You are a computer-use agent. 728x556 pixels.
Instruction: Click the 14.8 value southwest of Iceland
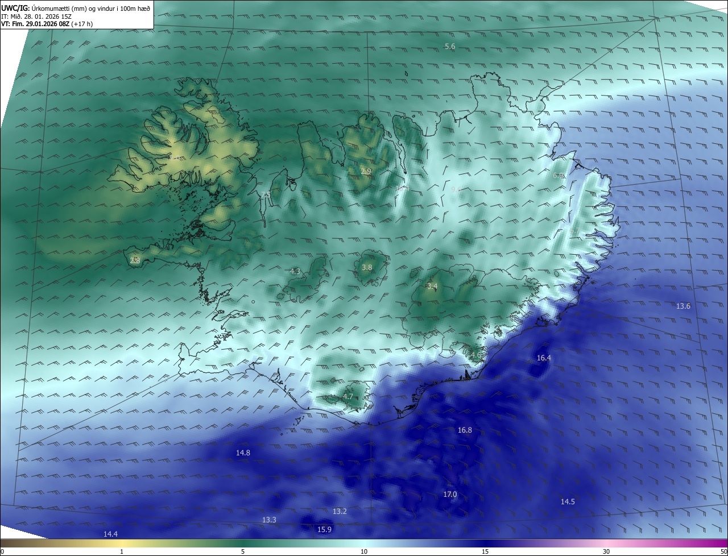point(243,453)
